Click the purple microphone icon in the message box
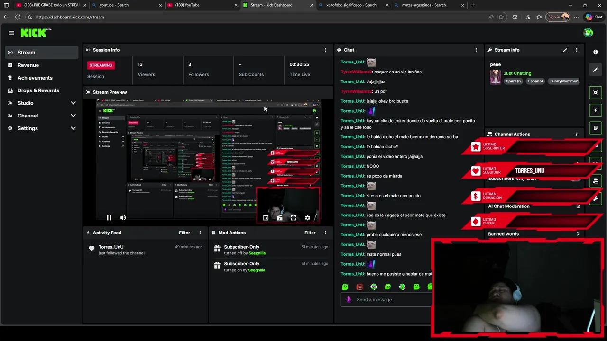Screen dimensions: 607x341 tap(349, 299)
